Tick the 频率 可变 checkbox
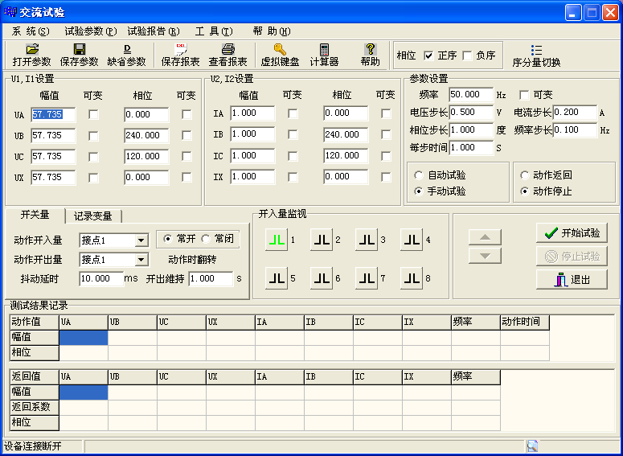623x456 pixels. click(x=524, y=95)
